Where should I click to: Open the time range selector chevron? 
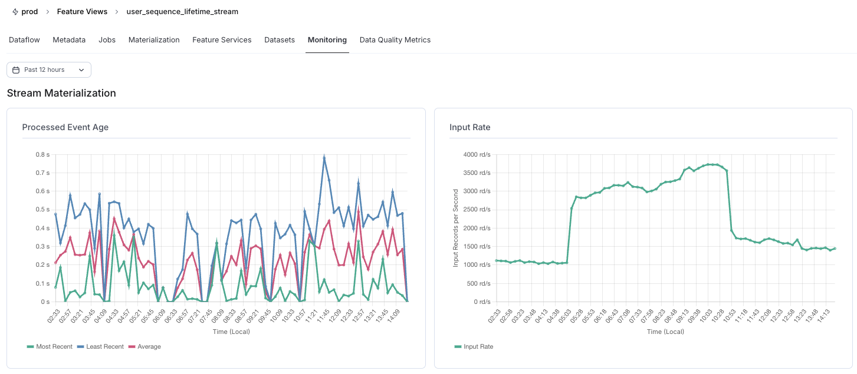81,69
